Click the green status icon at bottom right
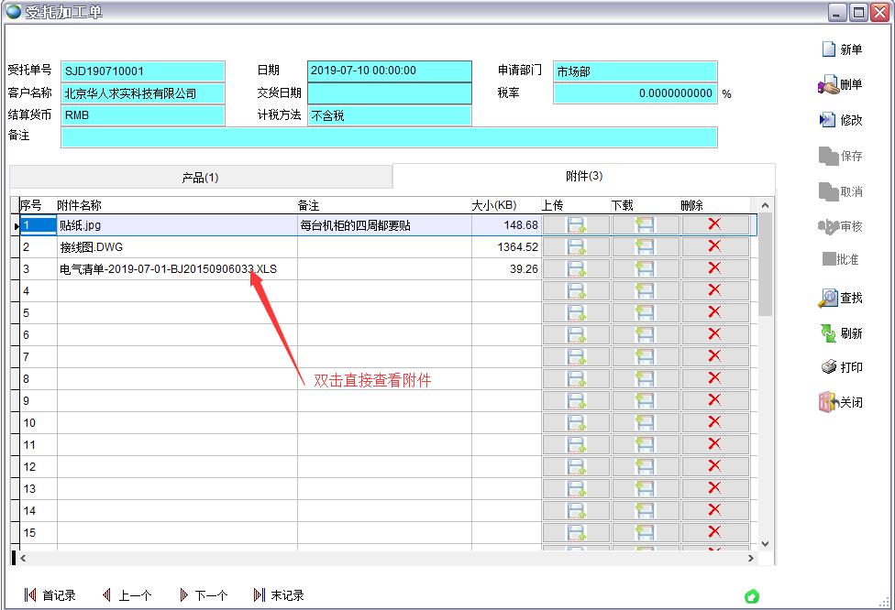895x610 pixels. 752,596
